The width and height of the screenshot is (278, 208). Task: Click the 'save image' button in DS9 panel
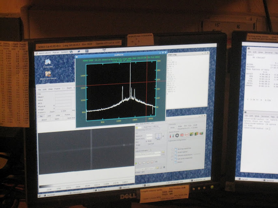coord(70,118)
